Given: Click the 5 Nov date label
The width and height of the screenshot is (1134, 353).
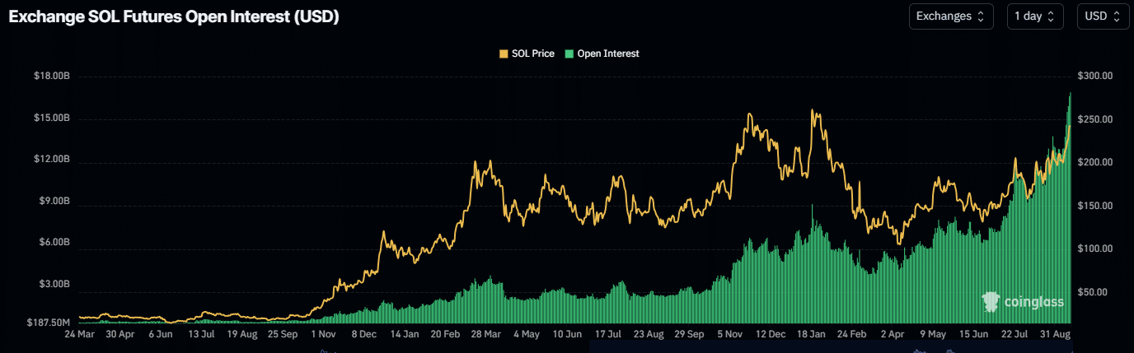Looking at the screenshot, I should 732,336.
